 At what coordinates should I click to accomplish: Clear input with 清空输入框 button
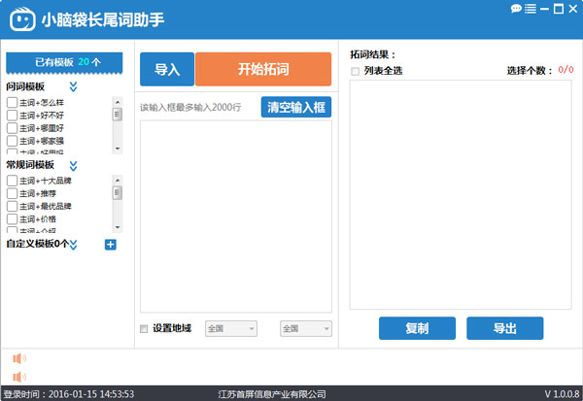tap(296, 107)
